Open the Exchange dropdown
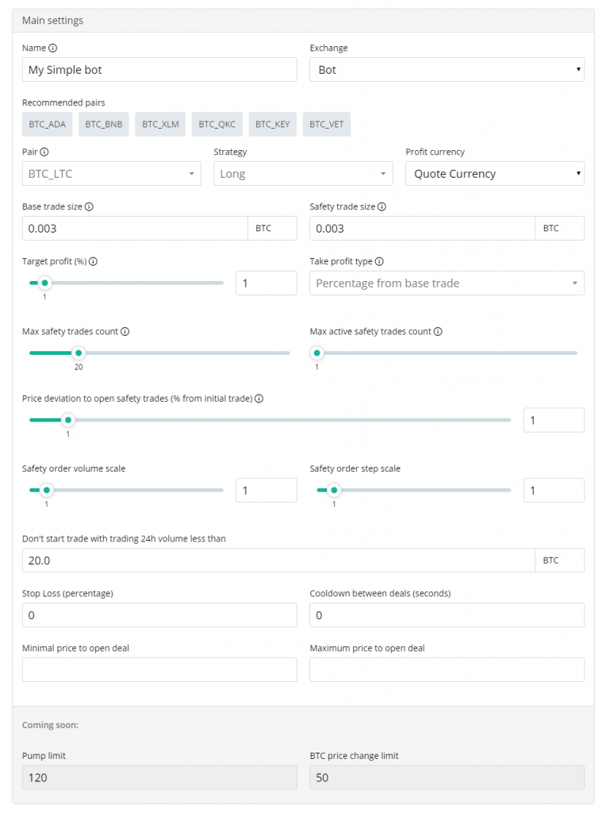This screenshot has width=602, height=813. click(447, 70)
